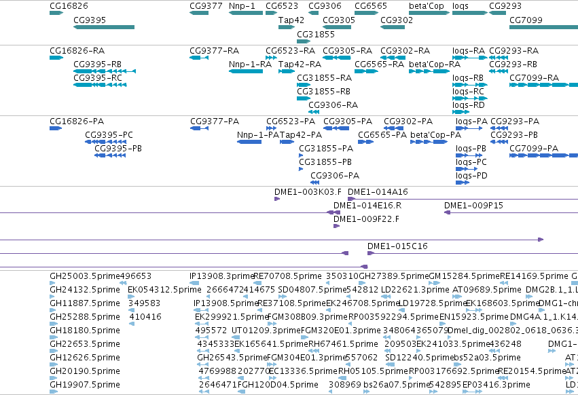
Task: Click the Tap42 gene feature
Action: click(x=287, y=27)
